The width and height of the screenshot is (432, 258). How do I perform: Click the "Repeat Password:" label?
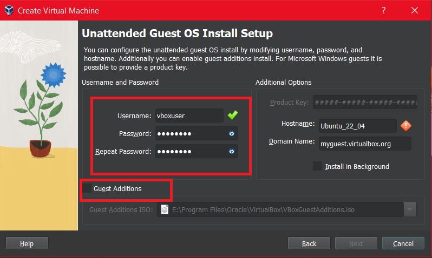(x=123, y=151)
